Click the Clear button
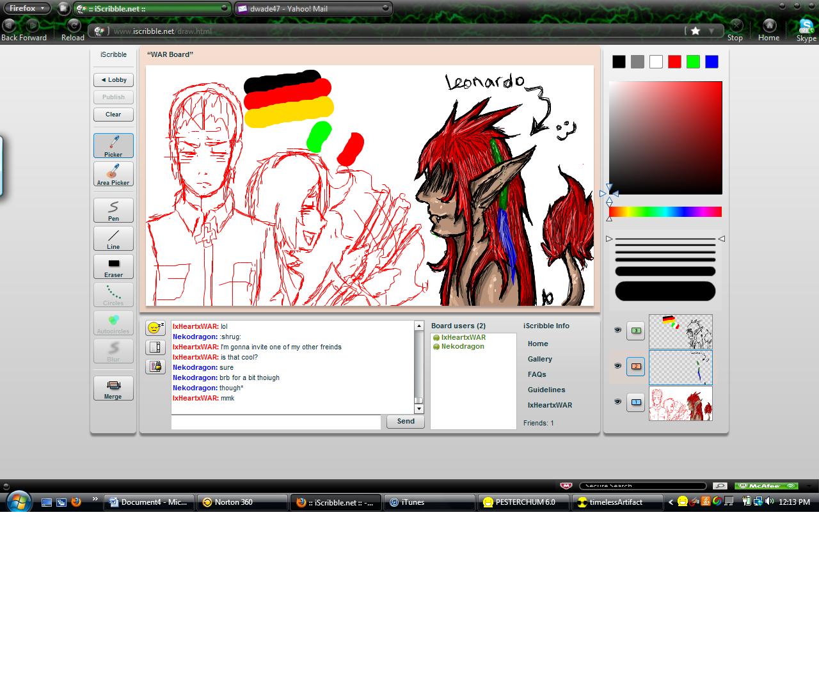The width and height of the screenshot is (819, 691). [x=113, y=115]
